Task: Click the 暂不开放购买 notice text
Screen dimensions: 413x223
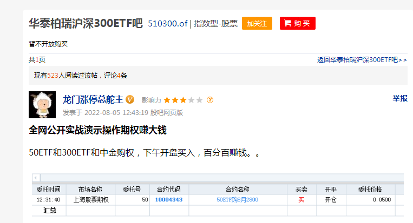Action: click(x=48, y=44)
